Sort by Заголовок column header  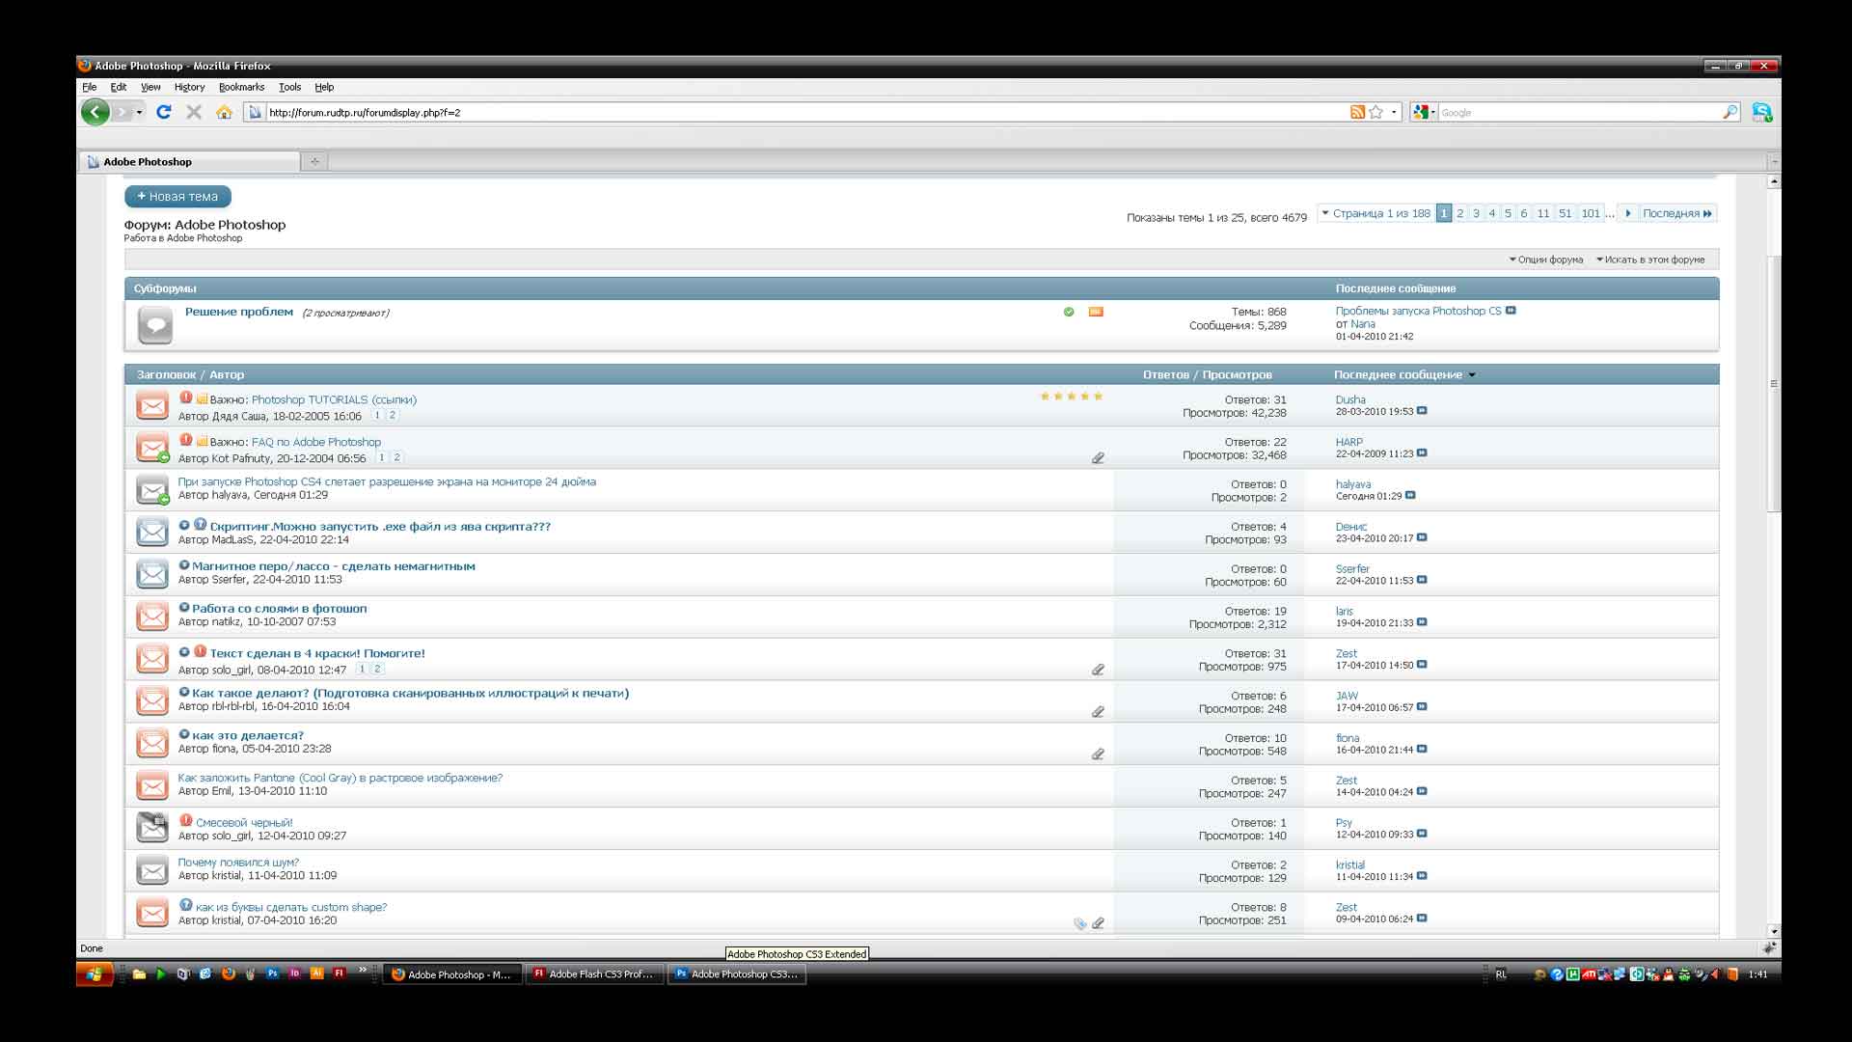click(166, 375)
